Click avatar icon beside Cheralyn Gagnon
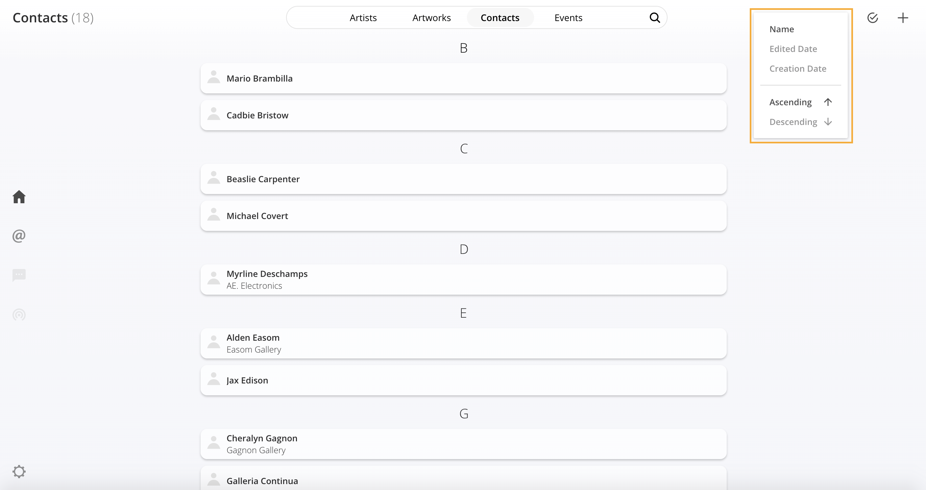Screen dimensions: 926x490 (x=213, y=443)
